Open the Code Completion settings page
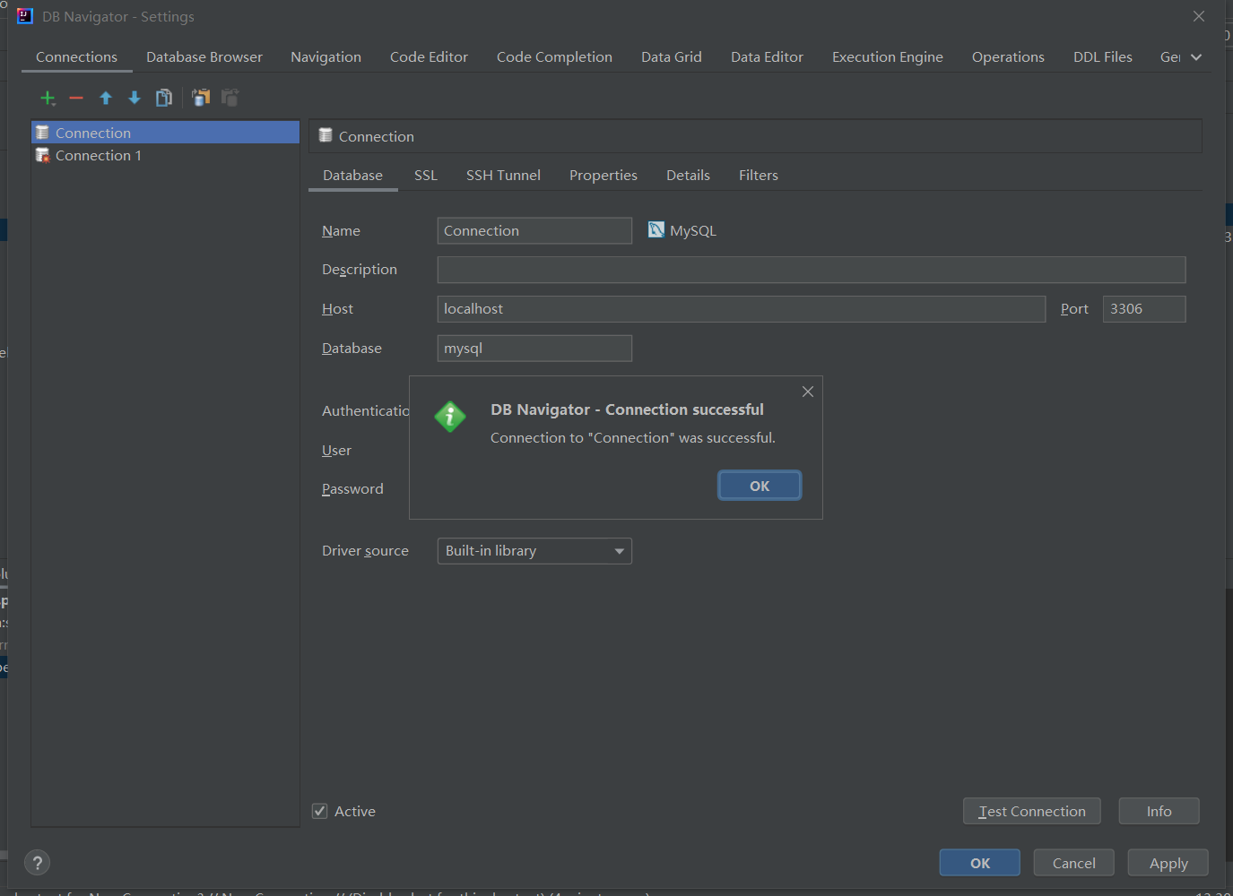1233x896 pixels. pos(554,56)
